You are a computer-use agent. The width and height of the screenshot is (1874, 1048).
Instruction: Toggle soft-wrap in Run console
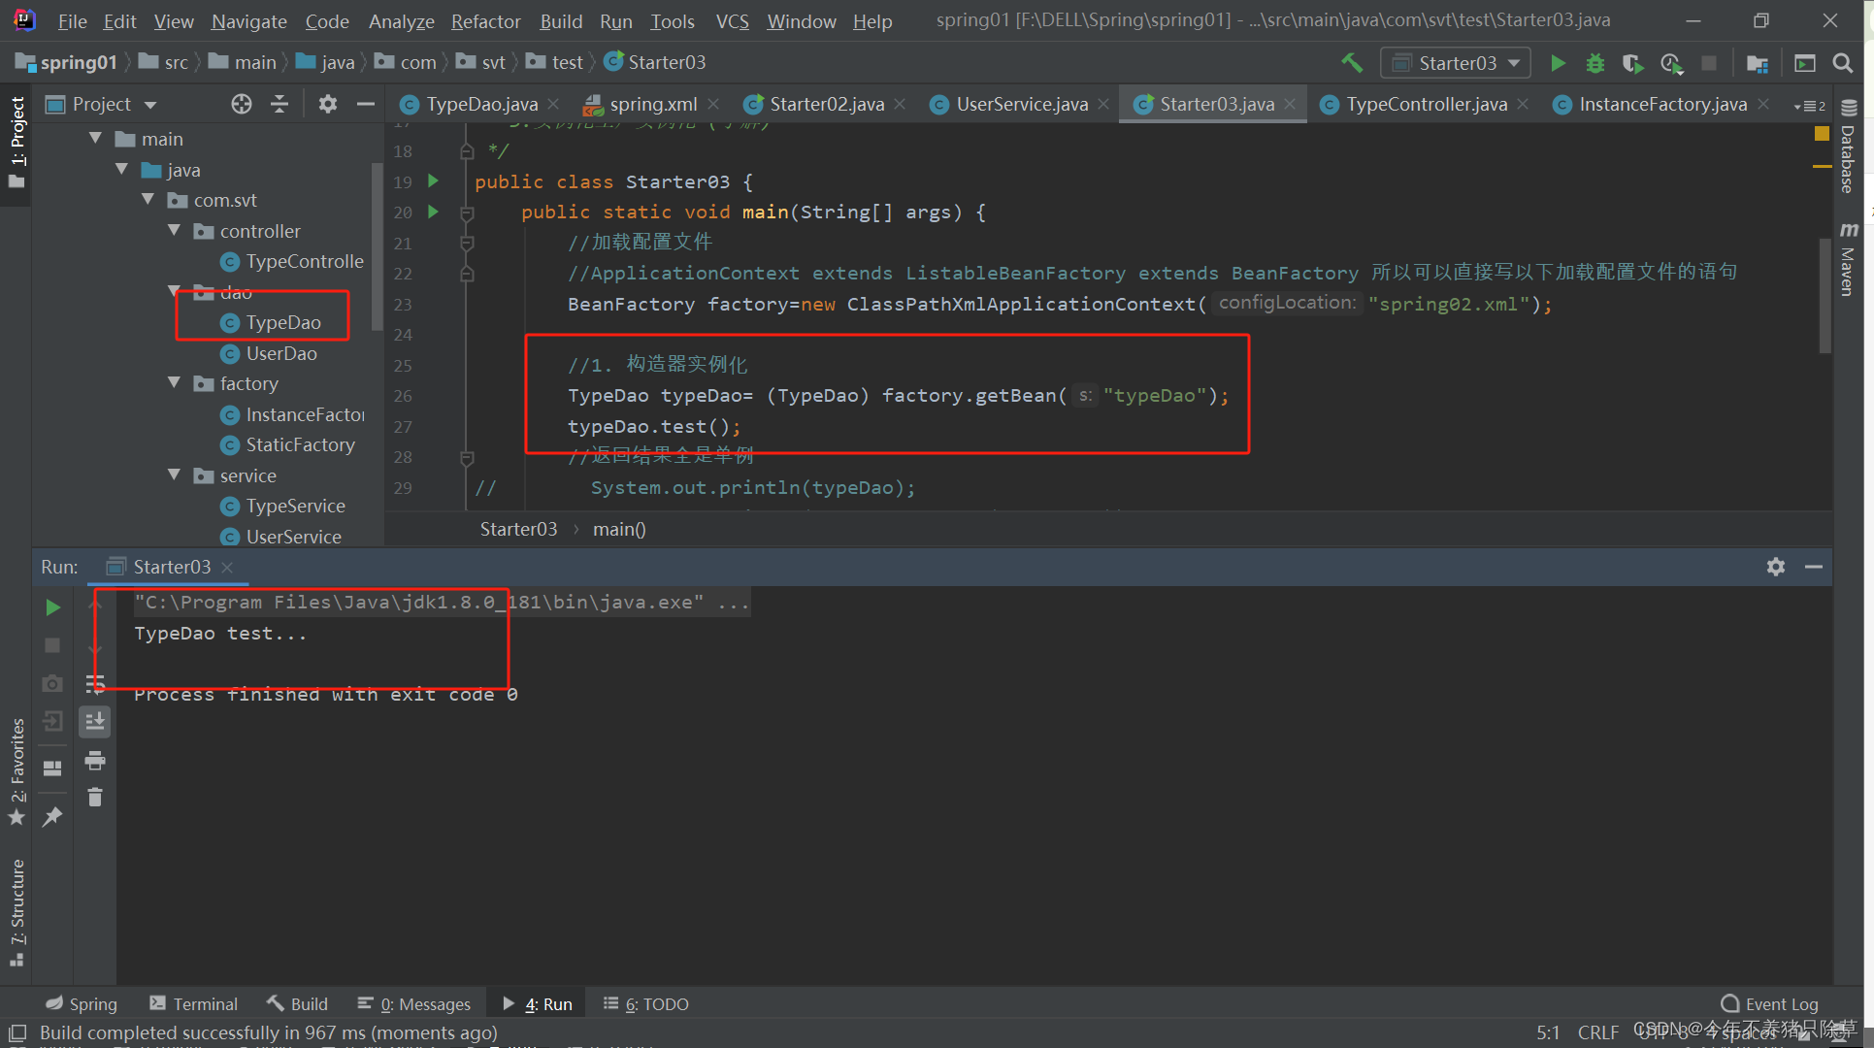(95, 684)
